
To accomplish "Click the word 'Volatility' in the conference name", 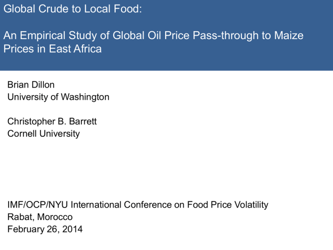I will tap(251, 205).
